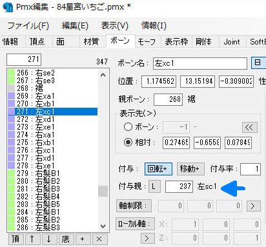266x247 pixels.
Task: Click position X field 1.174562
Action: click(x=159, y=81)
